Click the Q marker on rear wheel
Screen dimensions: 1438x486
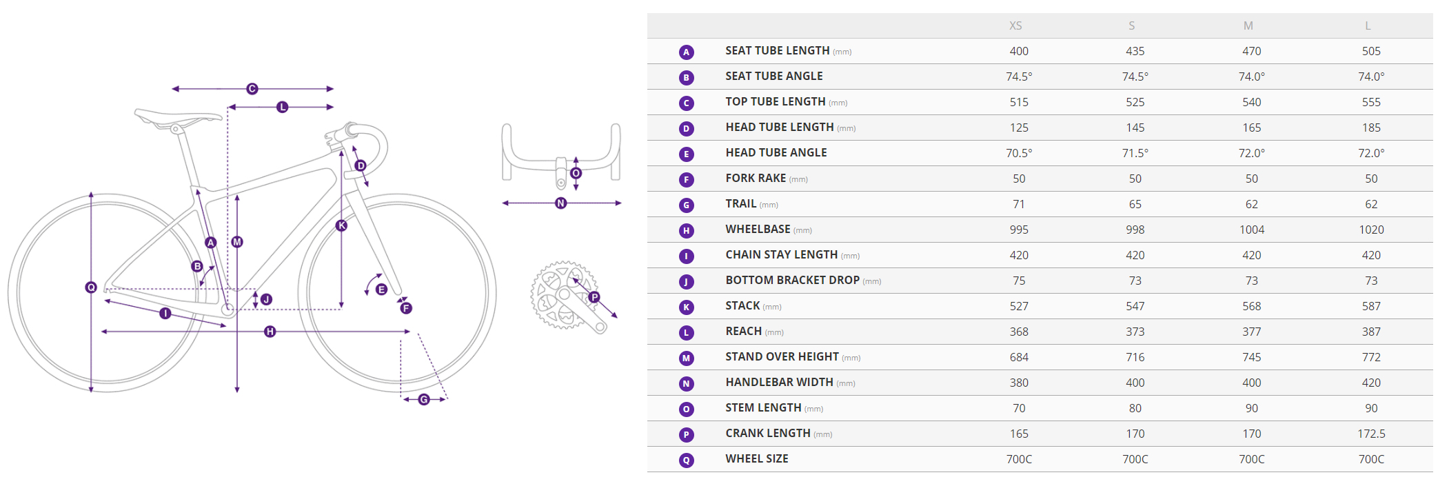(91, 287)
